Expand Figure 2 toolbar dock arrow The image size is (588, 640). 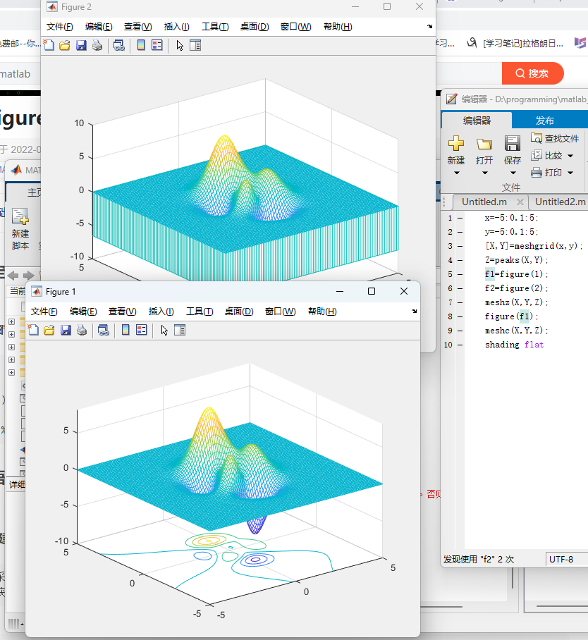click(x=429, y=27)
